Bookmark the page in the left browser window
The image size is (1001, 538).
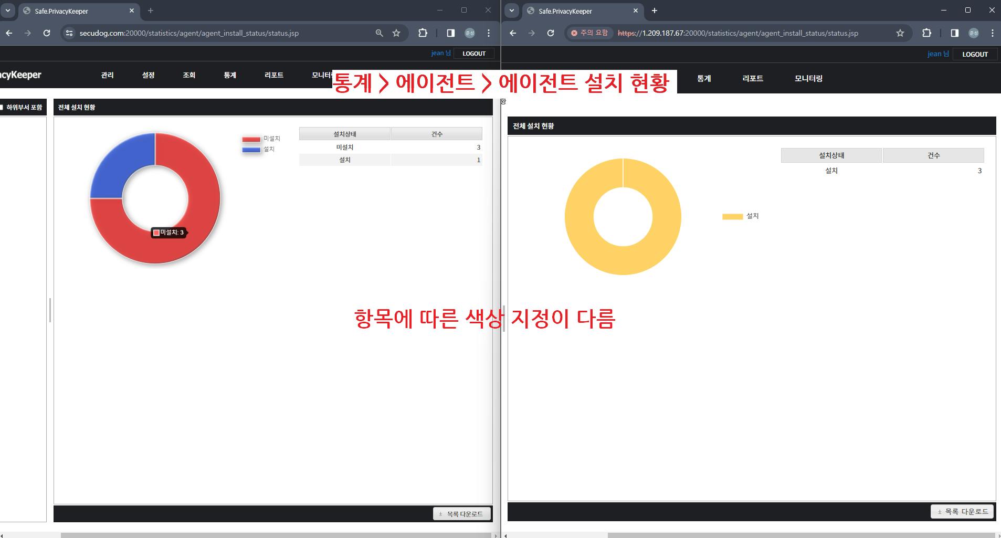396,33
